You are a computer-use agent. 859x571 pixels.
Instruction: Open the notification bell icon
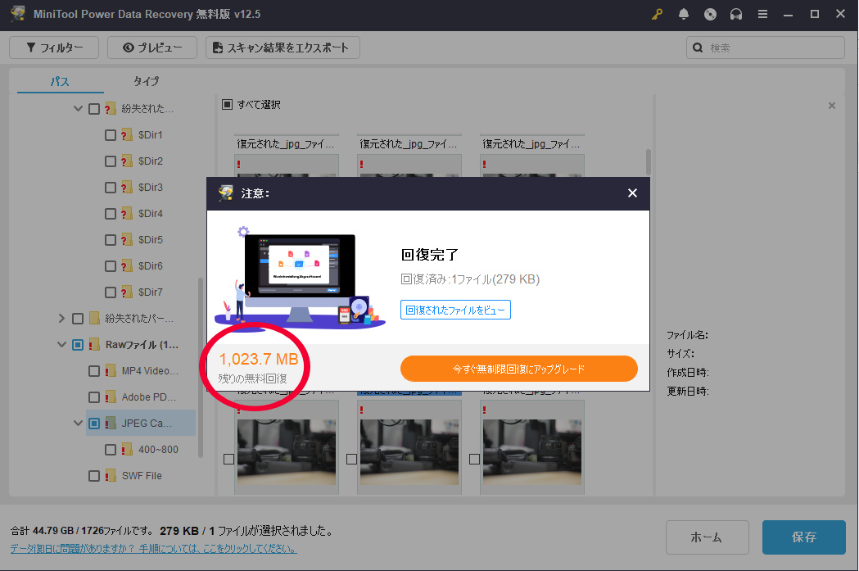683,14
